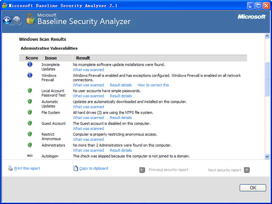Click the clipboard document icon
The width and height of the screenshot is (272, 204).
click(x=76, y=168)
